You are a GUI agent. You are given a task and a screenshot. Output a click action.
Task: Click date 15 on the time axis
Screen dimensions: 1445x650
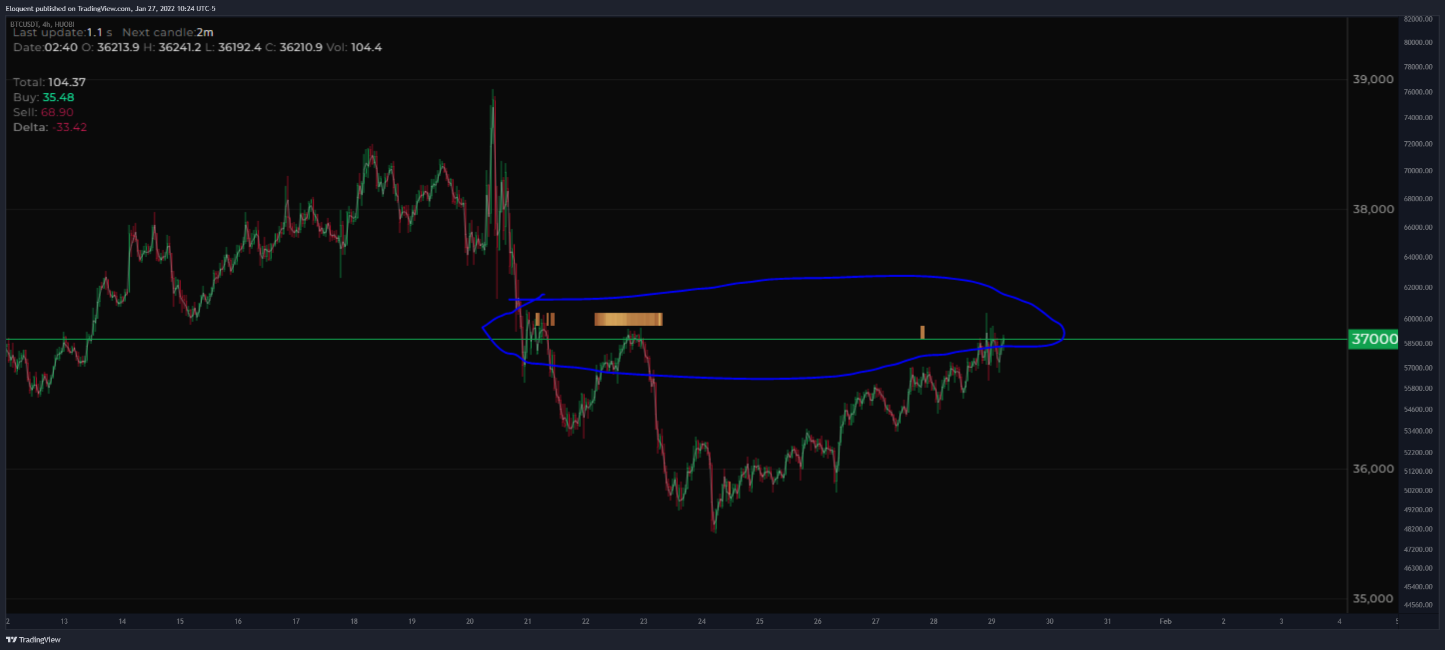(x=180, y=621)
